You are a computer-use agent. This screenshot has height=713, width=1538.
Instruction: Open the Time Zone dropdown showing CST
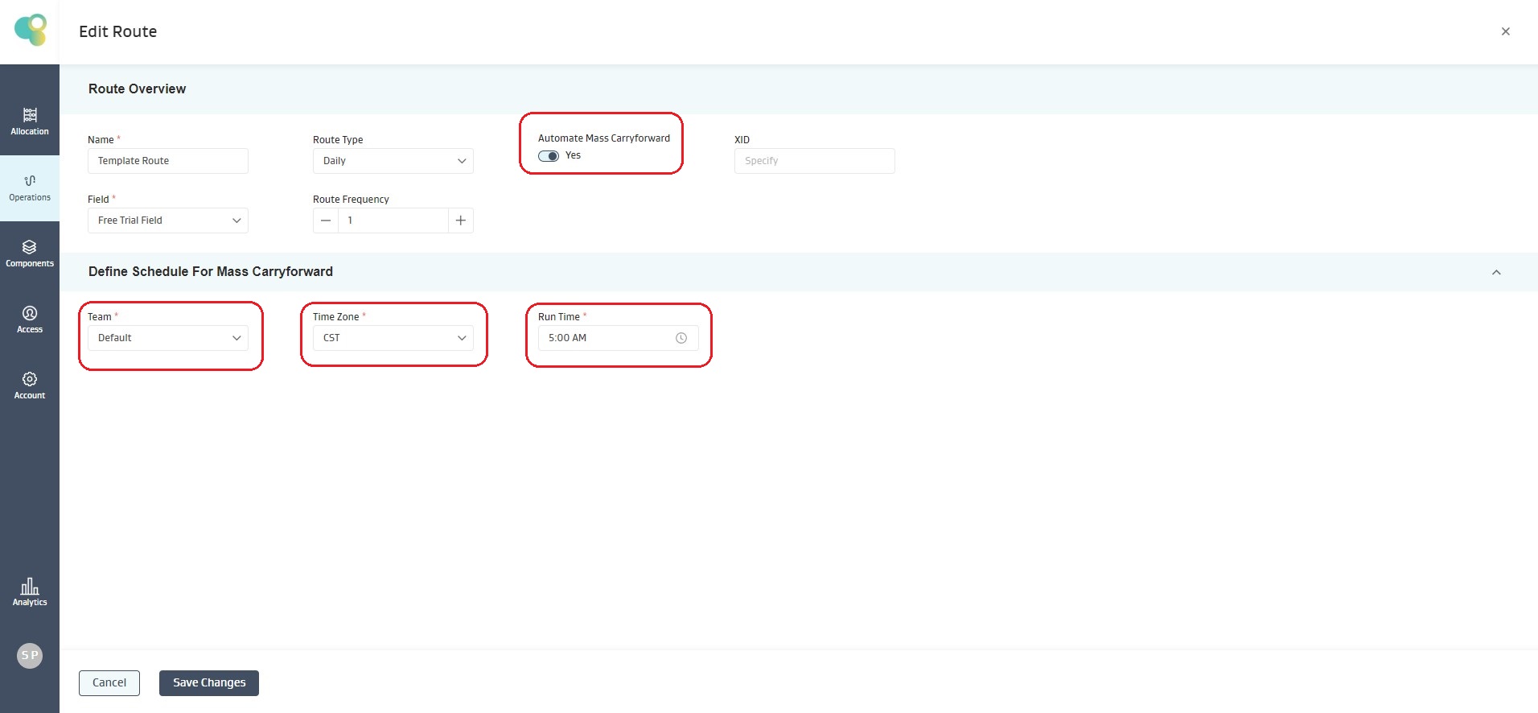393,338
